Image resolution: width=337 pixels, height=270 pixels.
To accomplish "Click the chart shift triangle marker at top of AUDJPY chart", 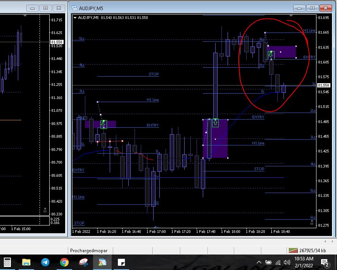I will point(291,15).
